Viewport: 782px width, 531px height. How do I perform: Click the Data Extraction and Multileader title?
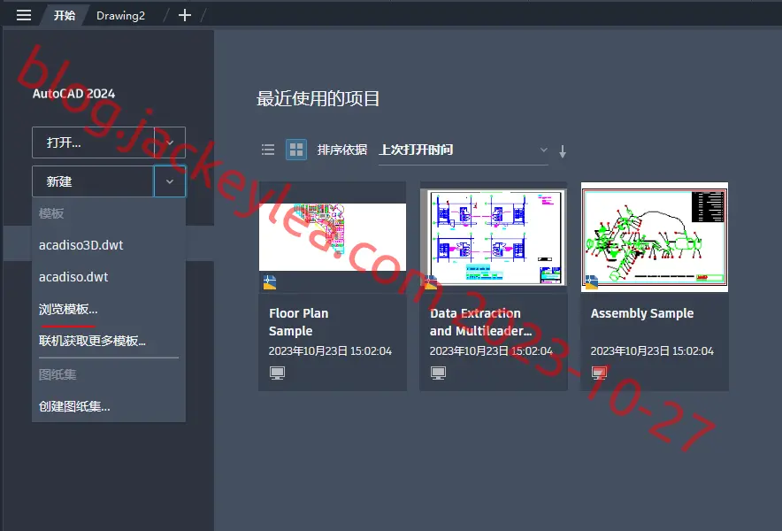(480, 322)
